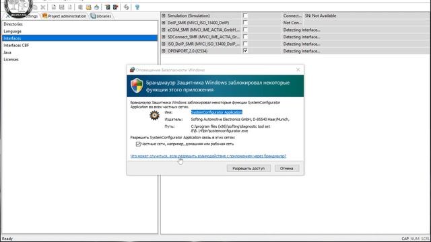
Task: Select Language in the settings list
Action: [x=12, y=32]
